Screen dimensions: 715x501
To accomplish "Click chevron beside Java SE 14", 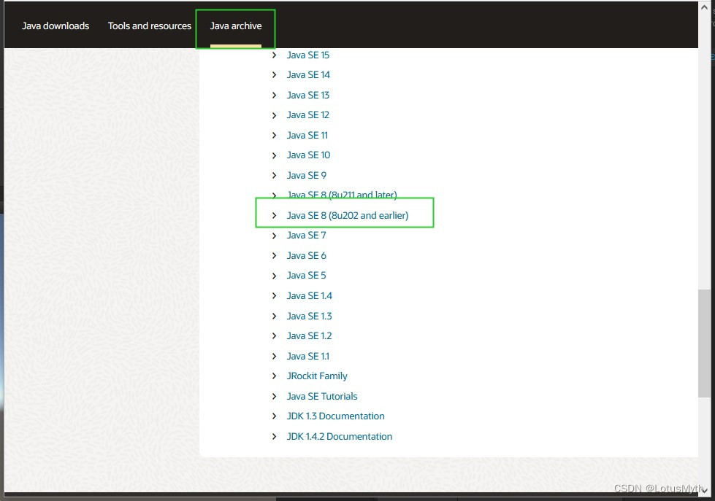I will (x=274, y=74).
